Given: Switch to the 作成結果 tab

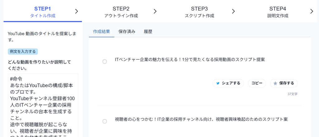Looking at the screenshot, I should coord(102,32).
